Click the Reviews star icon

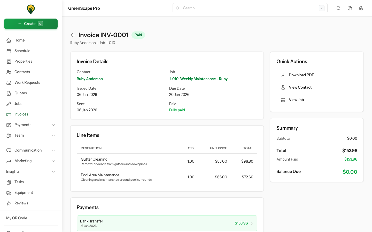(9, 203)
